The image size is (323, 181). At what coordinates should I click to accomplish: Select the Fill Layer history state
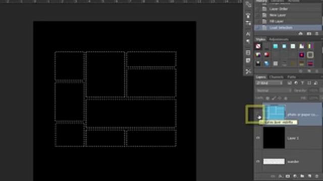coord(288,21)
